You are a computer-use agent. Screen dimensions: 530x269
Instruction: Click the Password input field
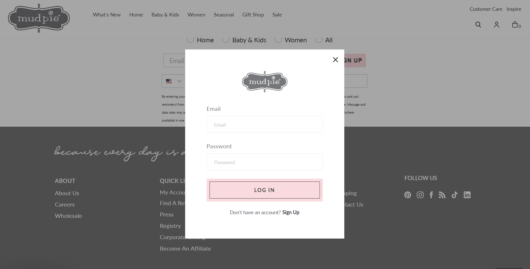tap(264, 162)
